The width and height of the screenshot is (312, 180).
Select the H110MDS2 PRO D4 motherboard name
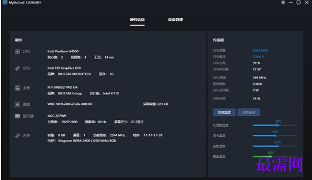[62, 88]
